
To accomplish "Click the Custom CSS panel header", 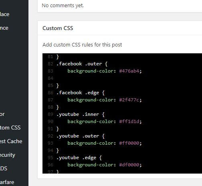I will pyautogui.click(x=58, y=28).
